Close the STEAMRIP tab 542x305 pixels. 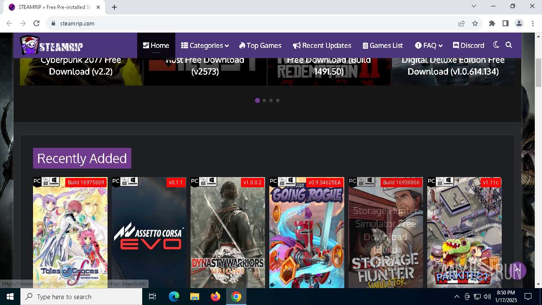tap(98, 7)
